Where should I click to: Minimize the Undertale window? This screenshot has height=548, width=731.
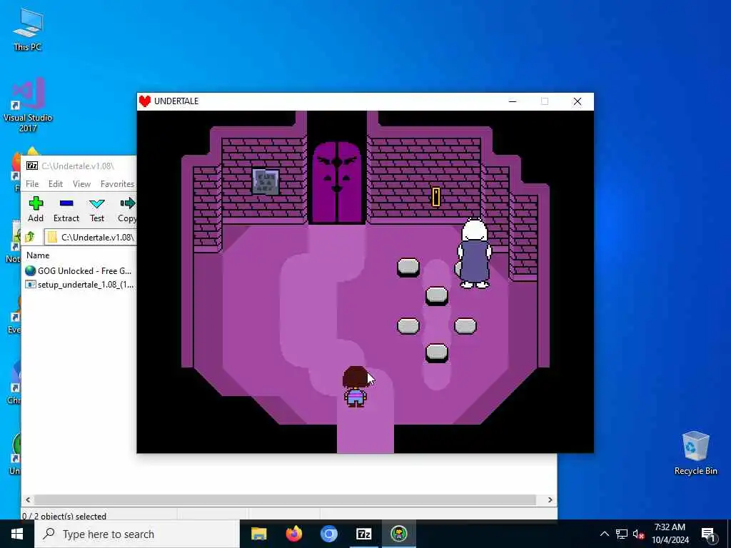coord(513,101)
